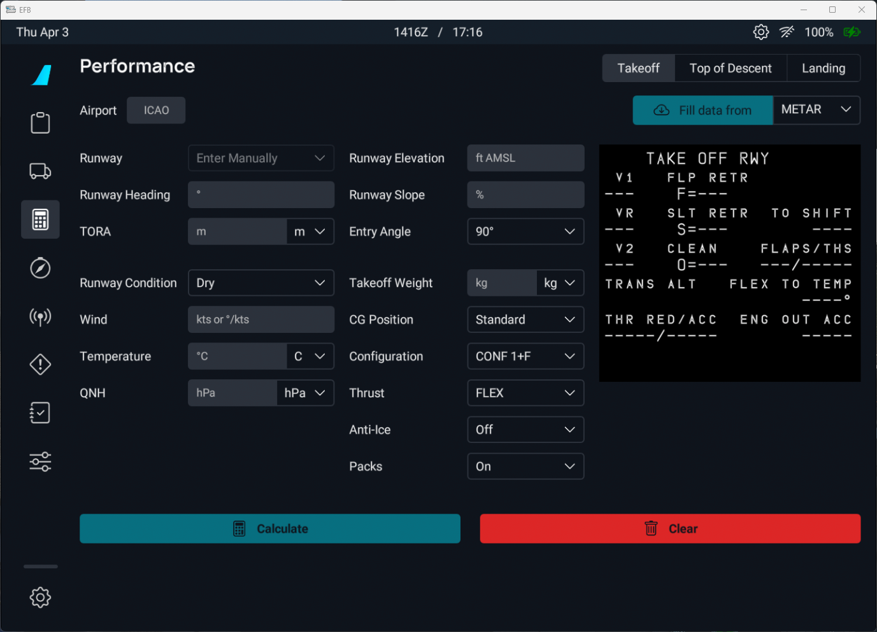Open the Anti-Ice Off dropdown
The height and width of the screenshot is (632, 877).
click(525, 430)
